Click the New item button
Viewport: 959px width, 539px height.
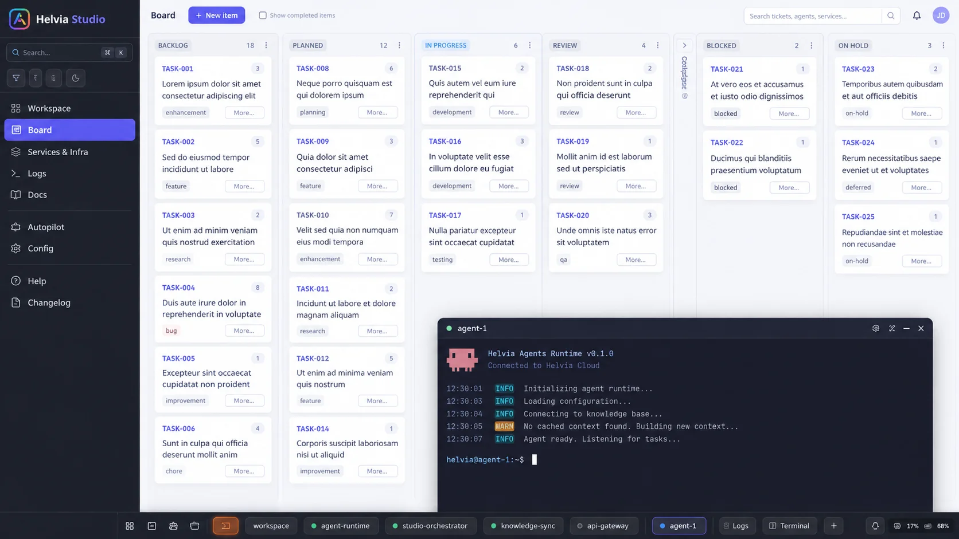click(217, 15)
